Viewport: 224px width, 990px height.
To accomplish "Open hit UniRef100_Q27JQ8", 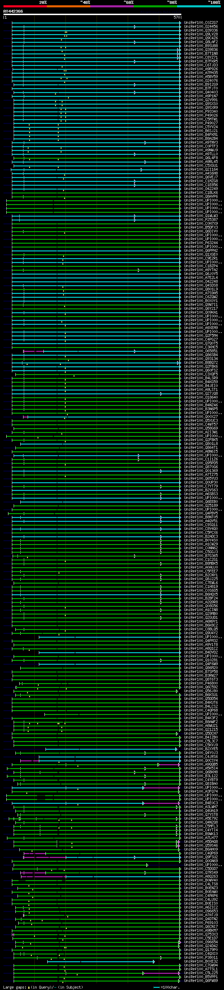I will (x=201, y=394).
